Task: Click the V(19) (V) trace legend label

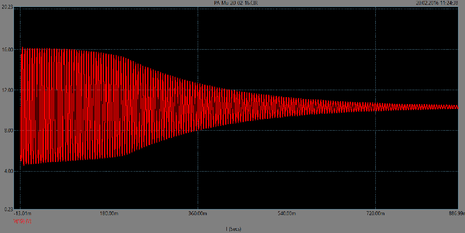Action: click(x=22, y=221)
